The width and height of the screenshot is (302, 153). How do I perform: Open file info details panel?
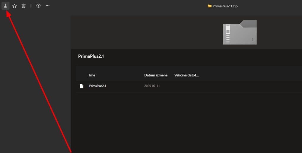(x=39, y=6)
